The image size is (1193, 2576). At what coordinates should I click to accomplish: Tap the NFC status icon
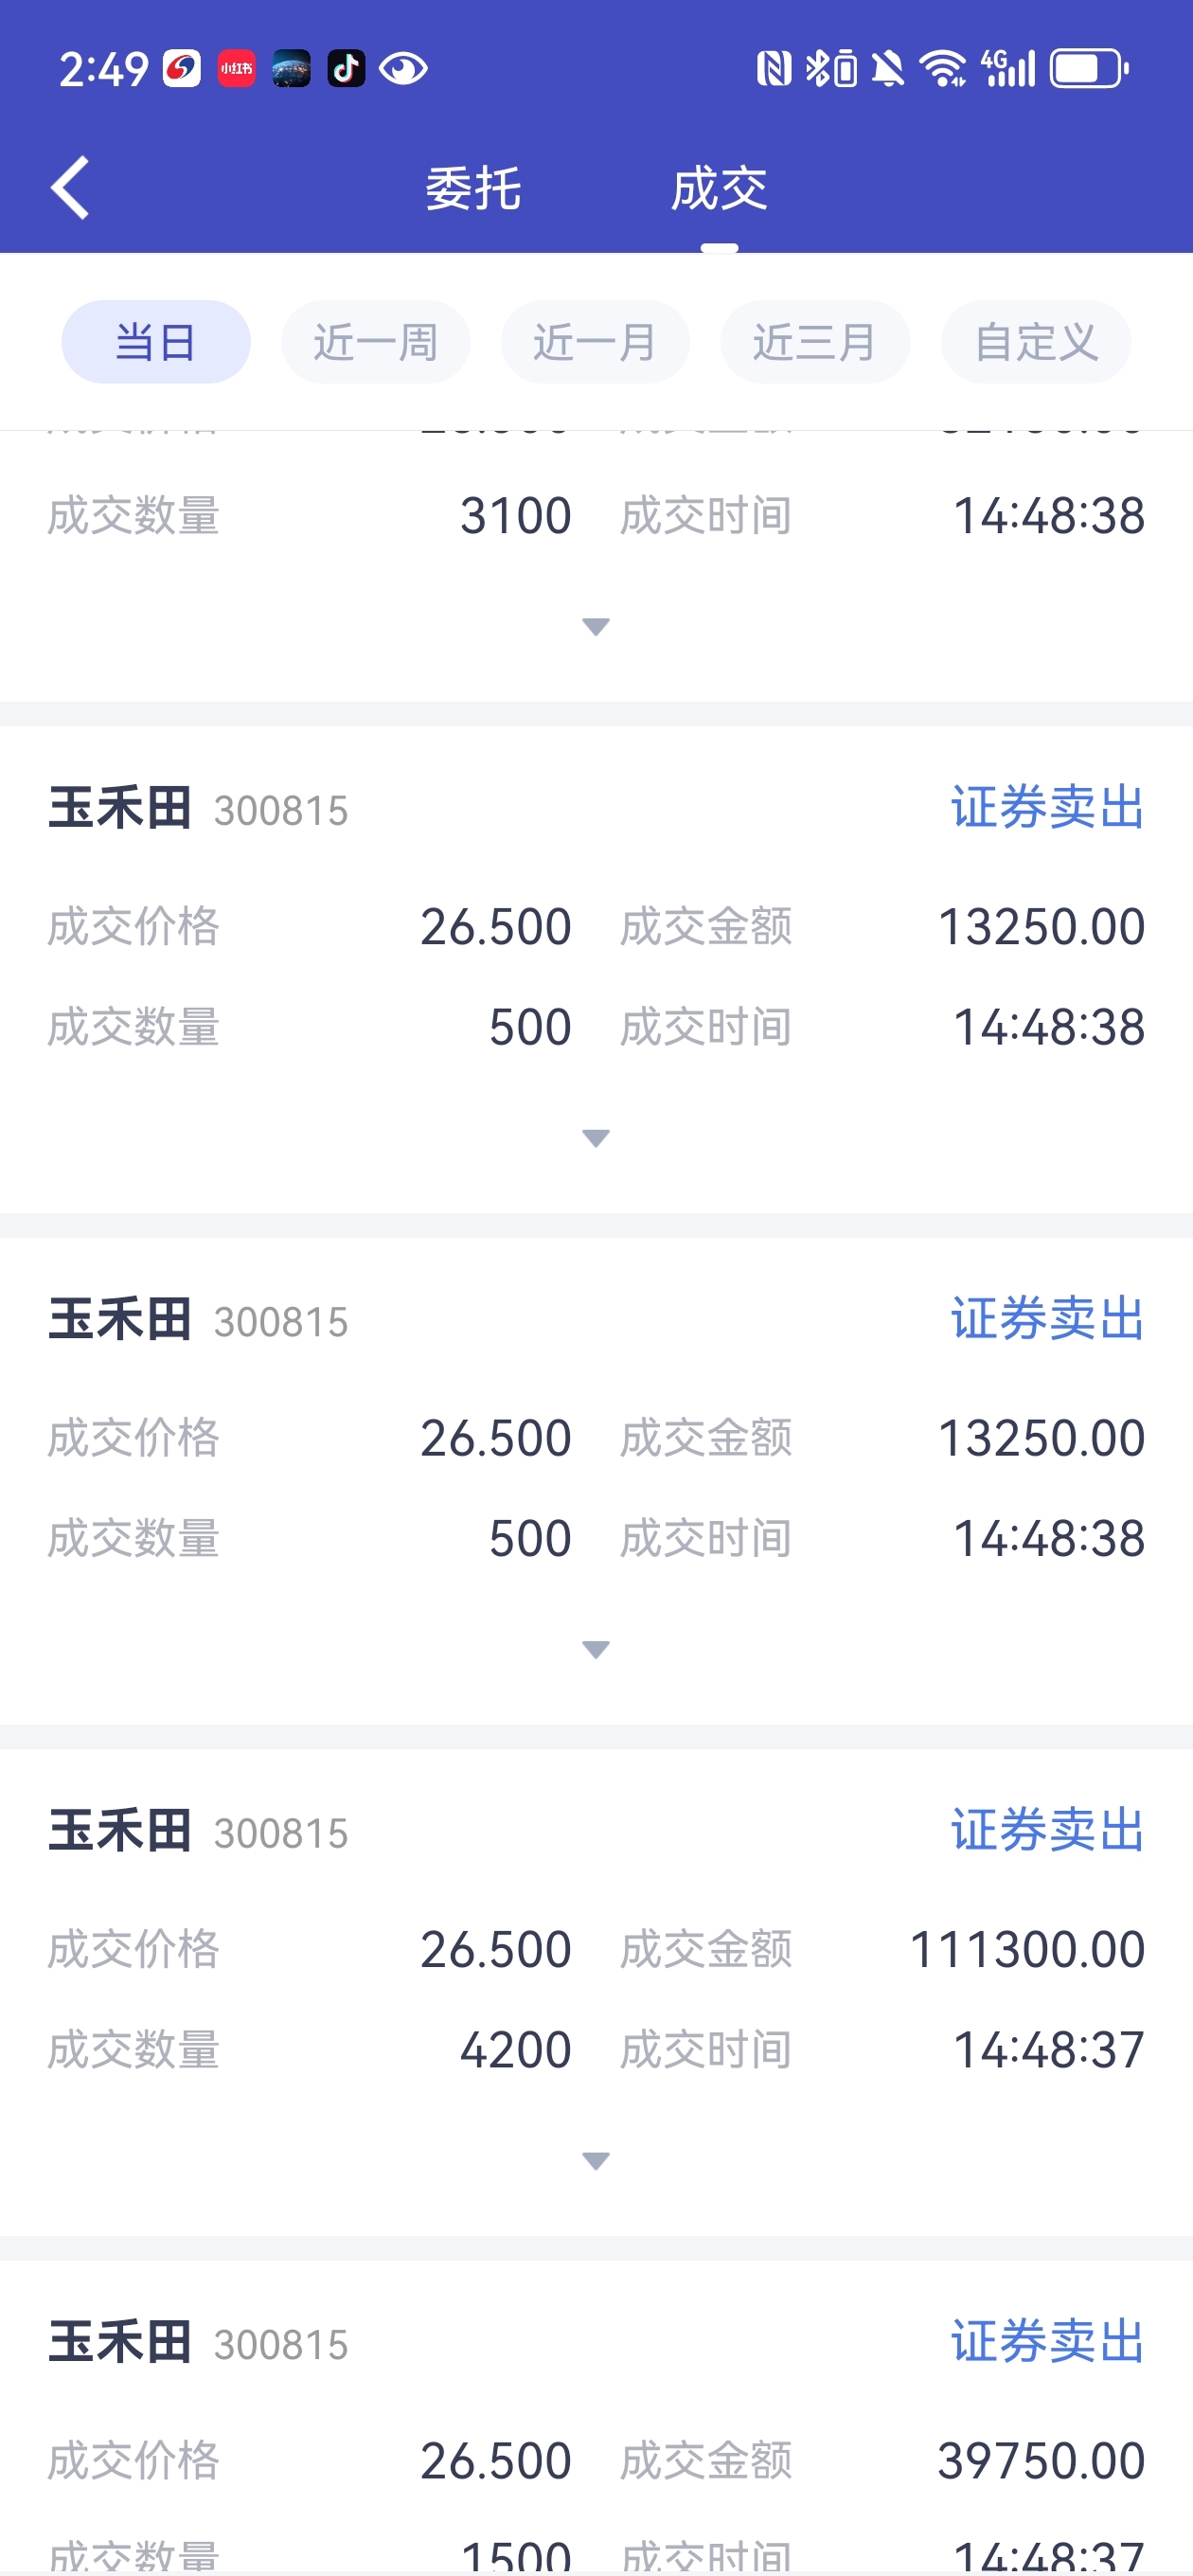(773, 69)
